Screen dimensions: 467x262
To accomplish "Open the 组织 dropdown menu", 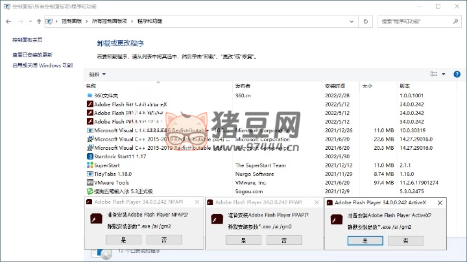I will point(97,75).
